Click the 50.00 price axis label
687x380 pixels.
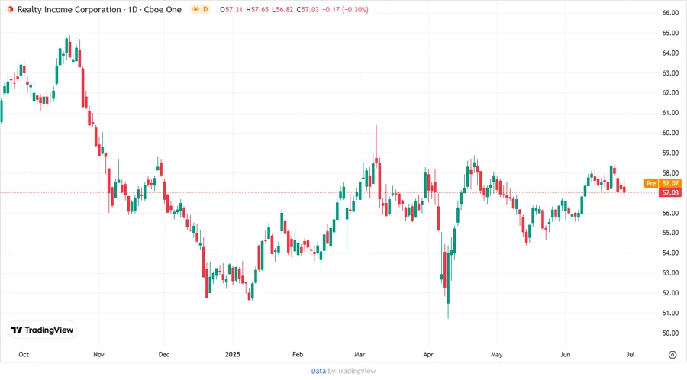coord(670,333)
